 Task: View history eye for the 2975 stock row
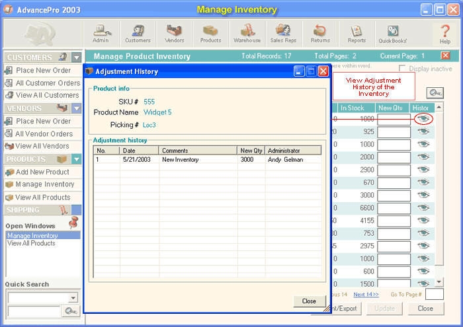tap(423, 246)
